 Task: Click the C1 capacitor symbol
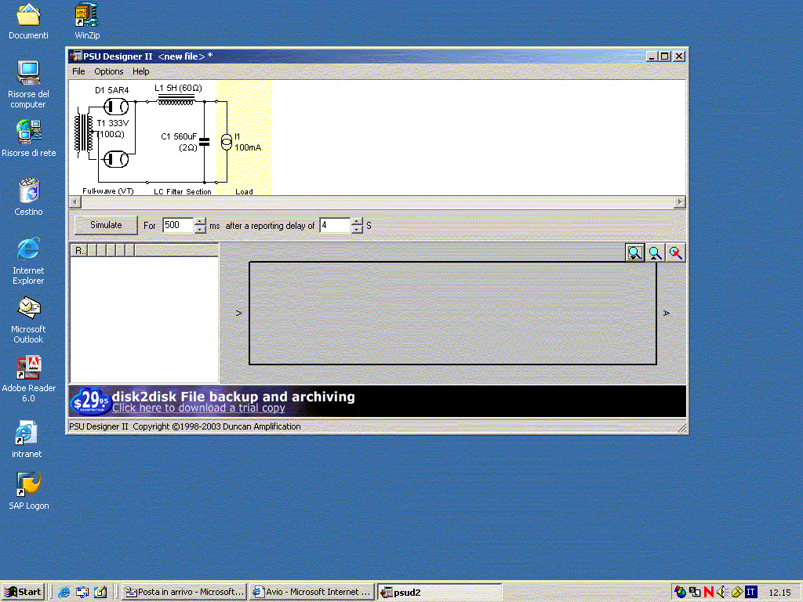[205, 142]
